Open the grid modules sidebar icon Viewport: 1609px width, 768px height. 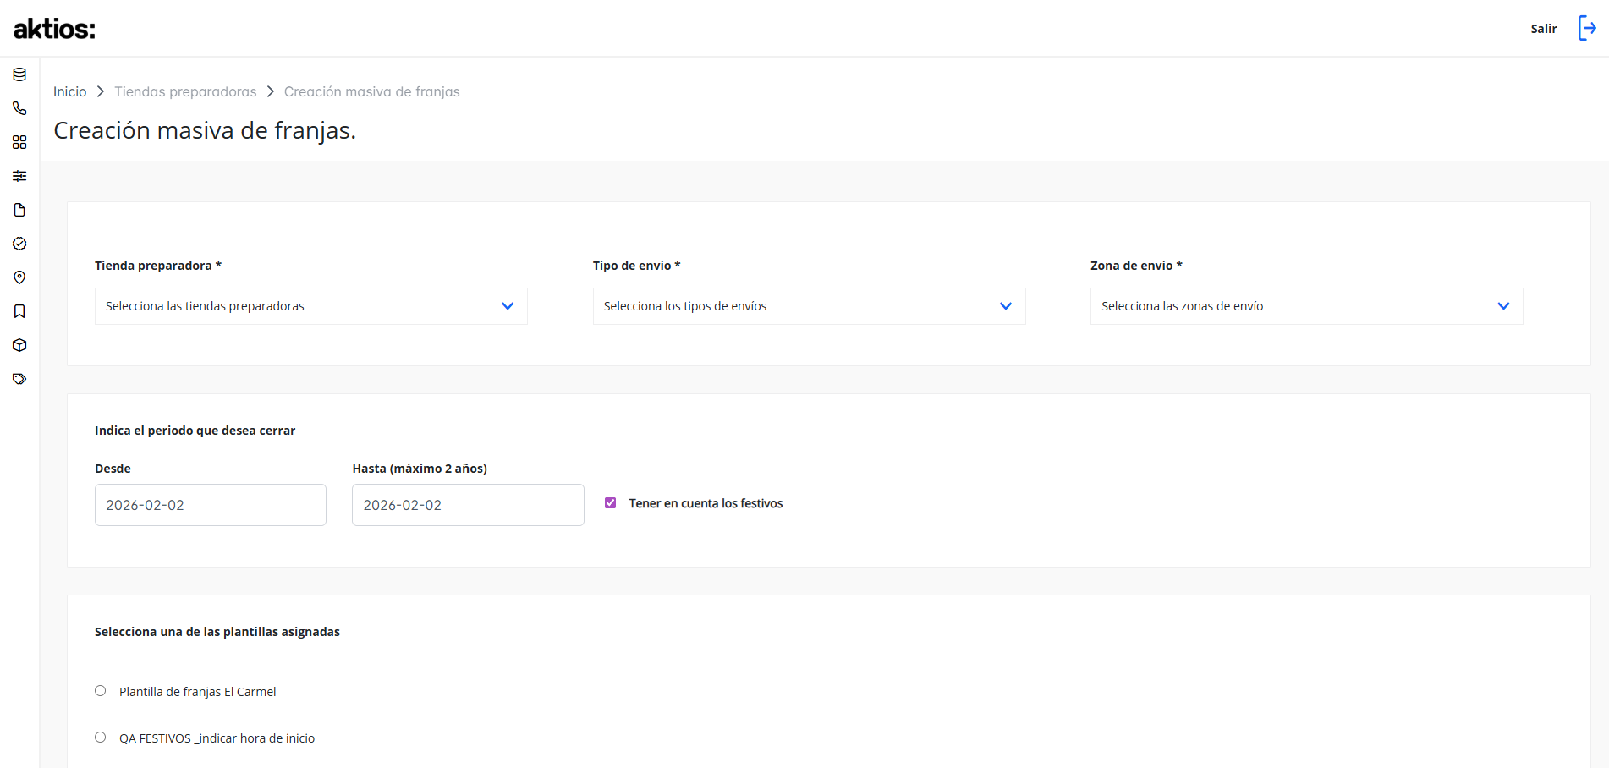(19, 142)
